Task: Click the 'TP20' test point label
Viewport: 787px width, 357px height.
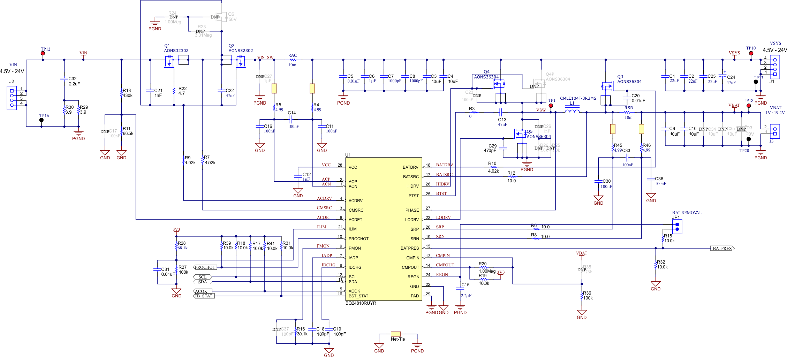Action: click(744, 151)
